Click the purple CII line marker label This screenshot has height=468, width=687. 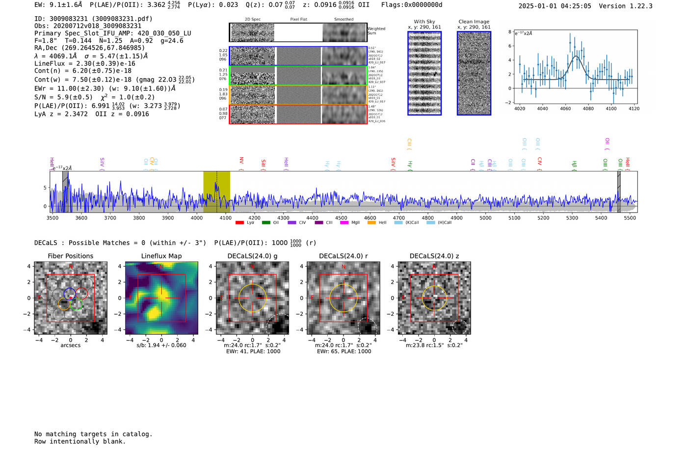click(473, 165)
